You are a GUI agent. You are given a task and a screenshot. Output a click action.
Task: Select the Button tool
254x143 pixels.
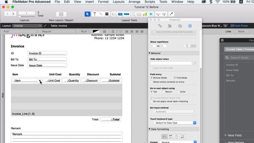120,14
